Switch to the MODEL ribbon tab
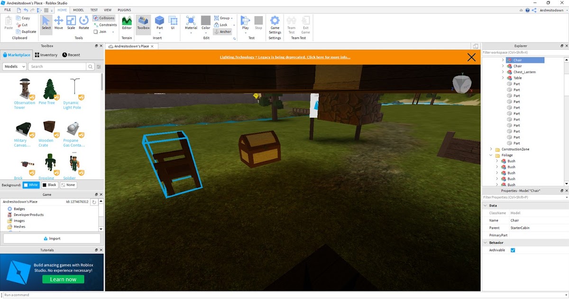The image size is (569, 299). [78, 10]
